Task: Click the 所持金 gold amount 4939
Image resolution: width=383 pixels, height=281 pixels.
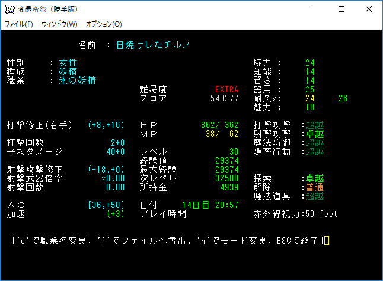Action: coord(229,187)
